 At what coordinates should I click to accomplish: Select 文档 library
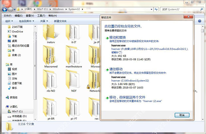click(13, 79)
